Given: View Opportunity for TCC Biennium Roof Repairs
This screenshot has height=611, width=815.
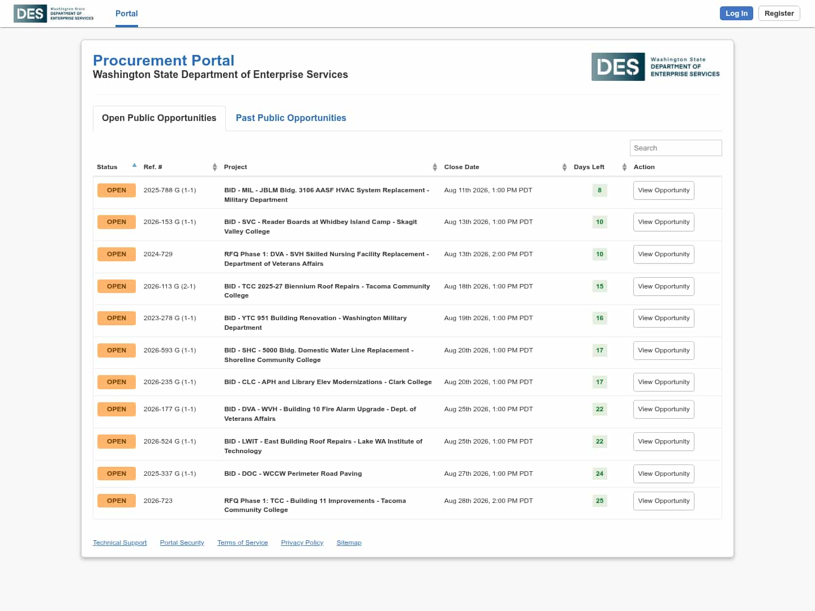Looking at the screenshot, I should [x=664, y=287].
